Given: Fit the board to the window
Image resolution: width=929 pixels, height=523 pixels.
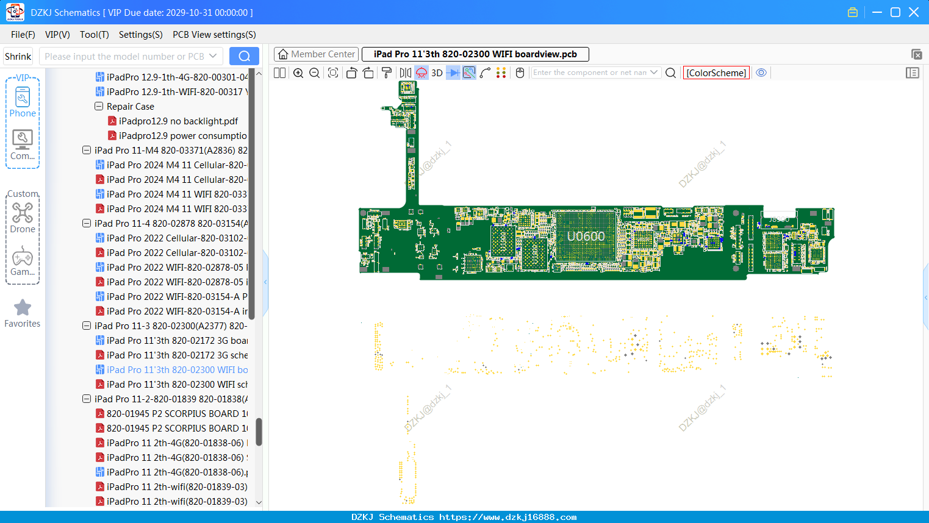Looking at the screenshot, I should point(333,73).
